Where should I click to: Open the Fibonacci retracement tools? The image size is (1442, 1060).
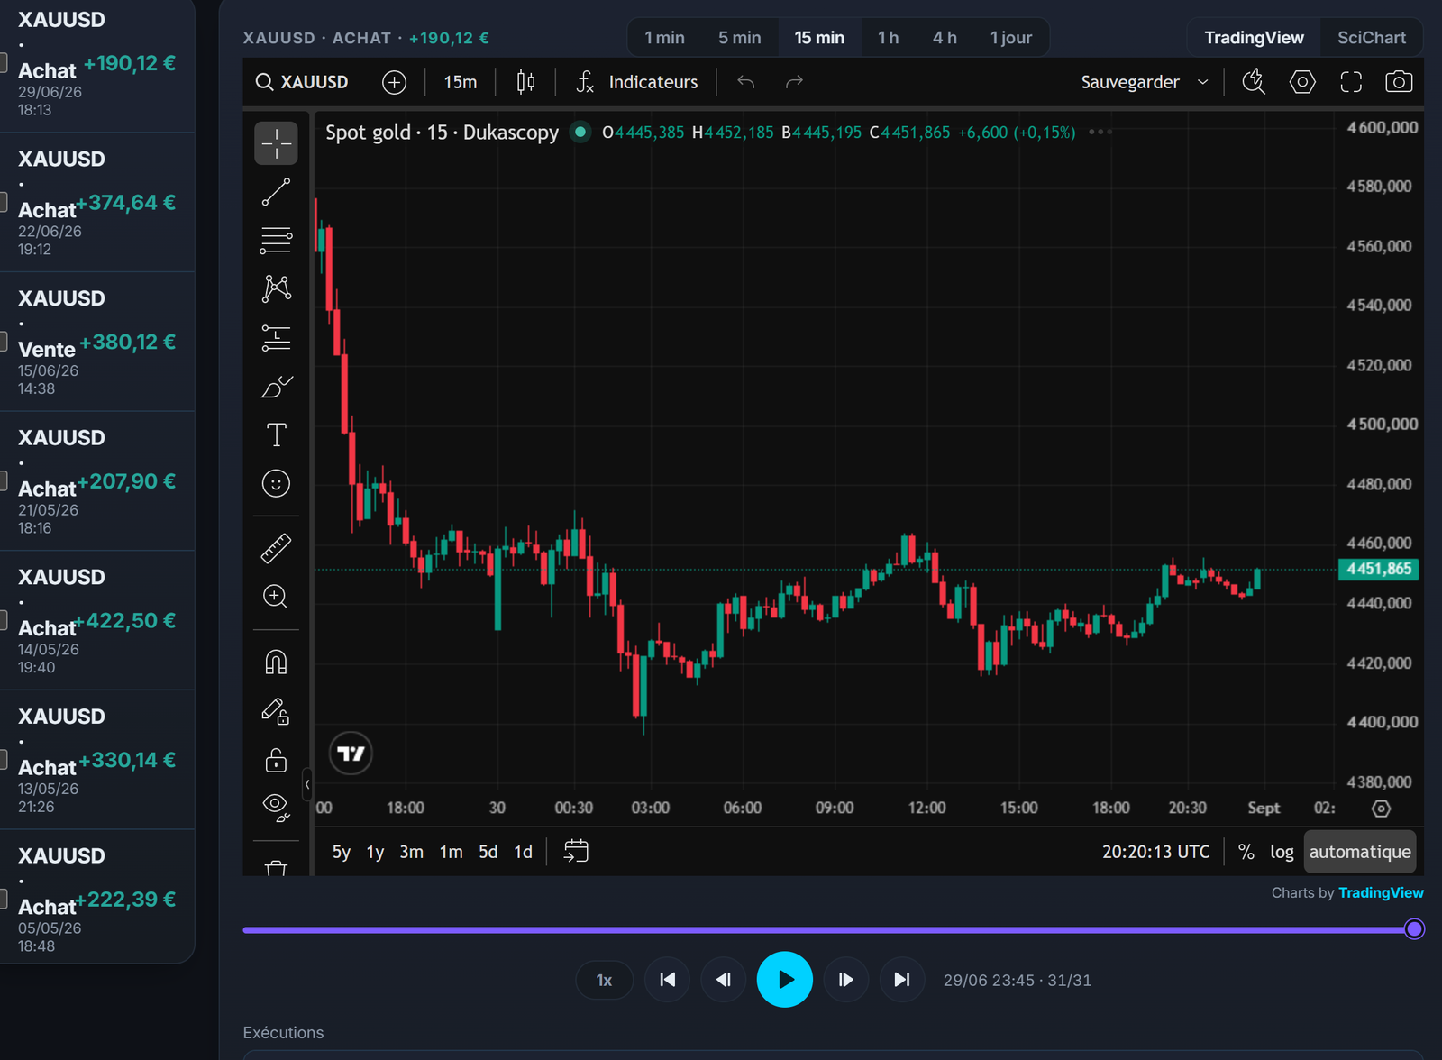[276, 240]
